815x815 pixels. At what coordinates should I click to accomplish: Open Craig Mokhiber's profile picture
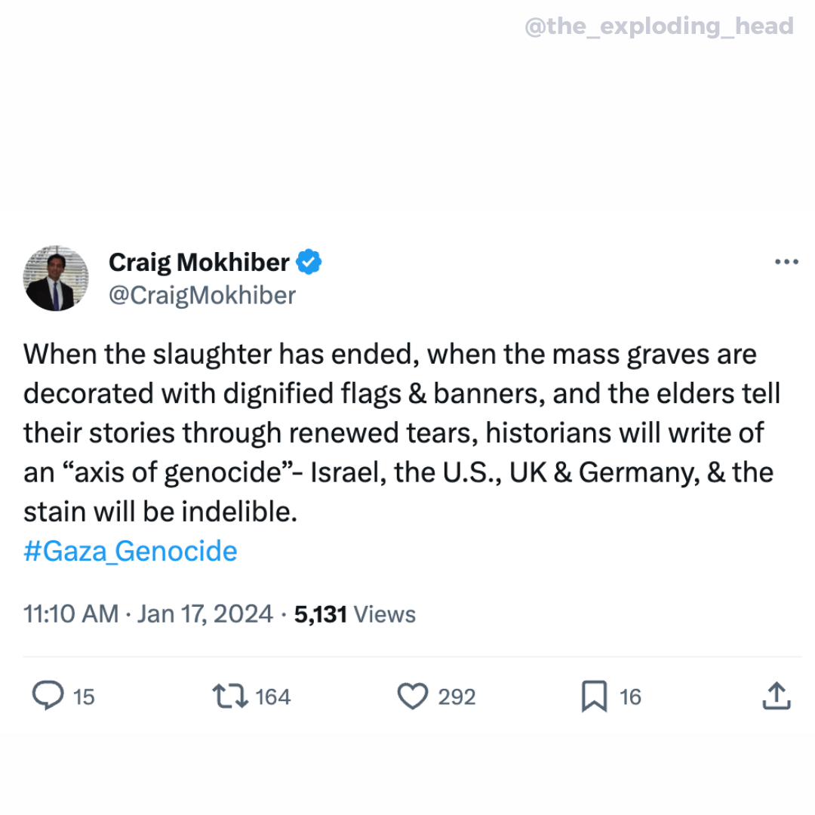click(56, 278)
